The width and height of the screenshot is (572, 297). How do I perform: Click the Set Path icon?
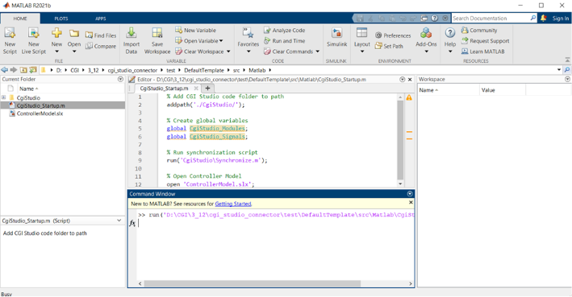(x=378, y=46)
